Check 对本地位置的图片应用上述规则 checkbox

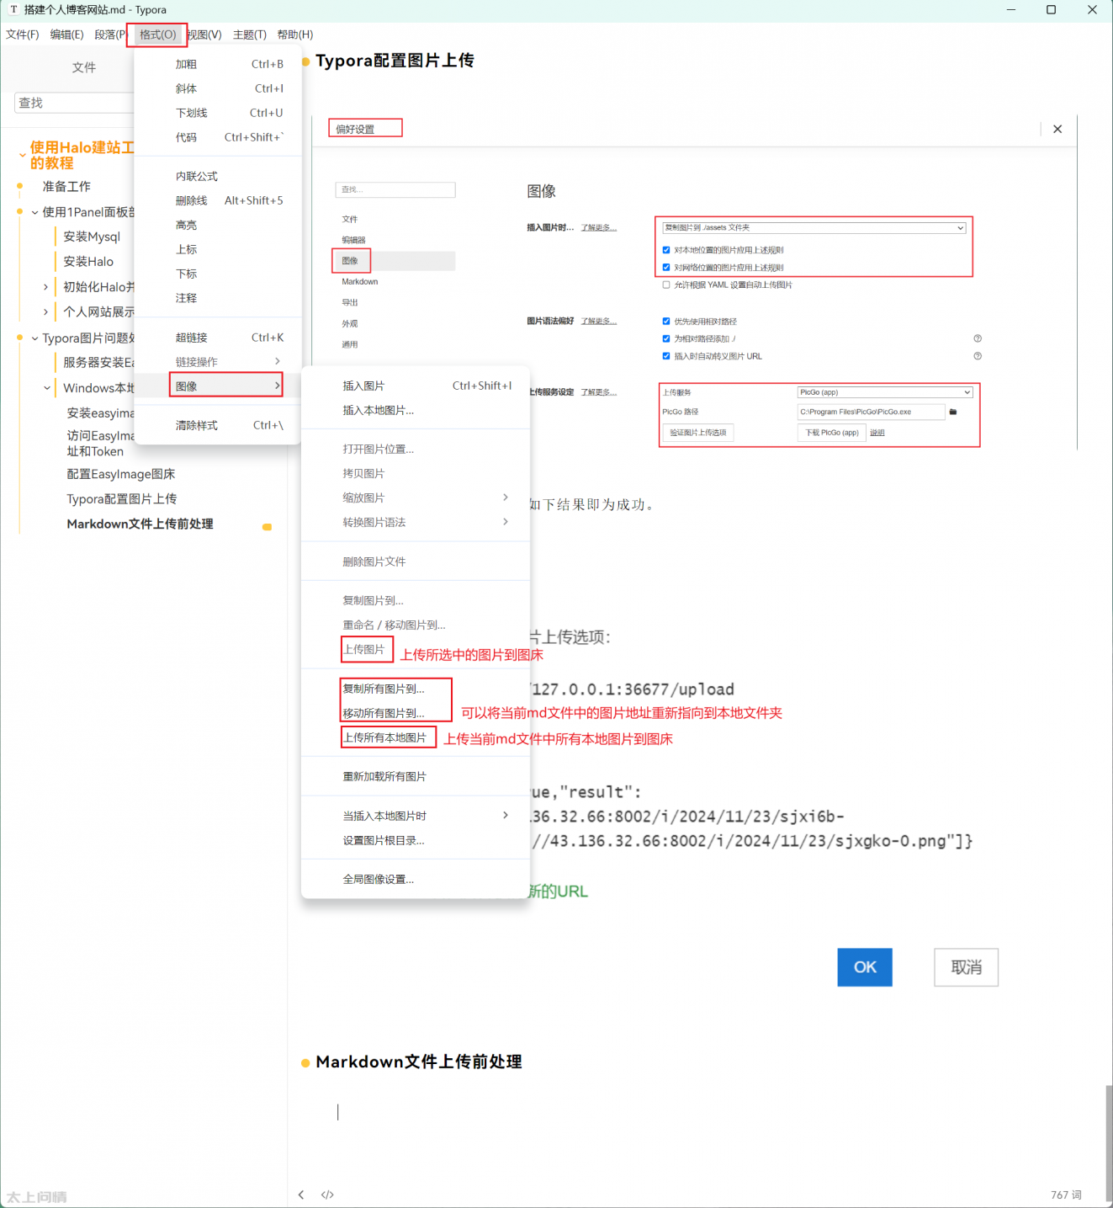pyautogui.click(x=666, y=250)
